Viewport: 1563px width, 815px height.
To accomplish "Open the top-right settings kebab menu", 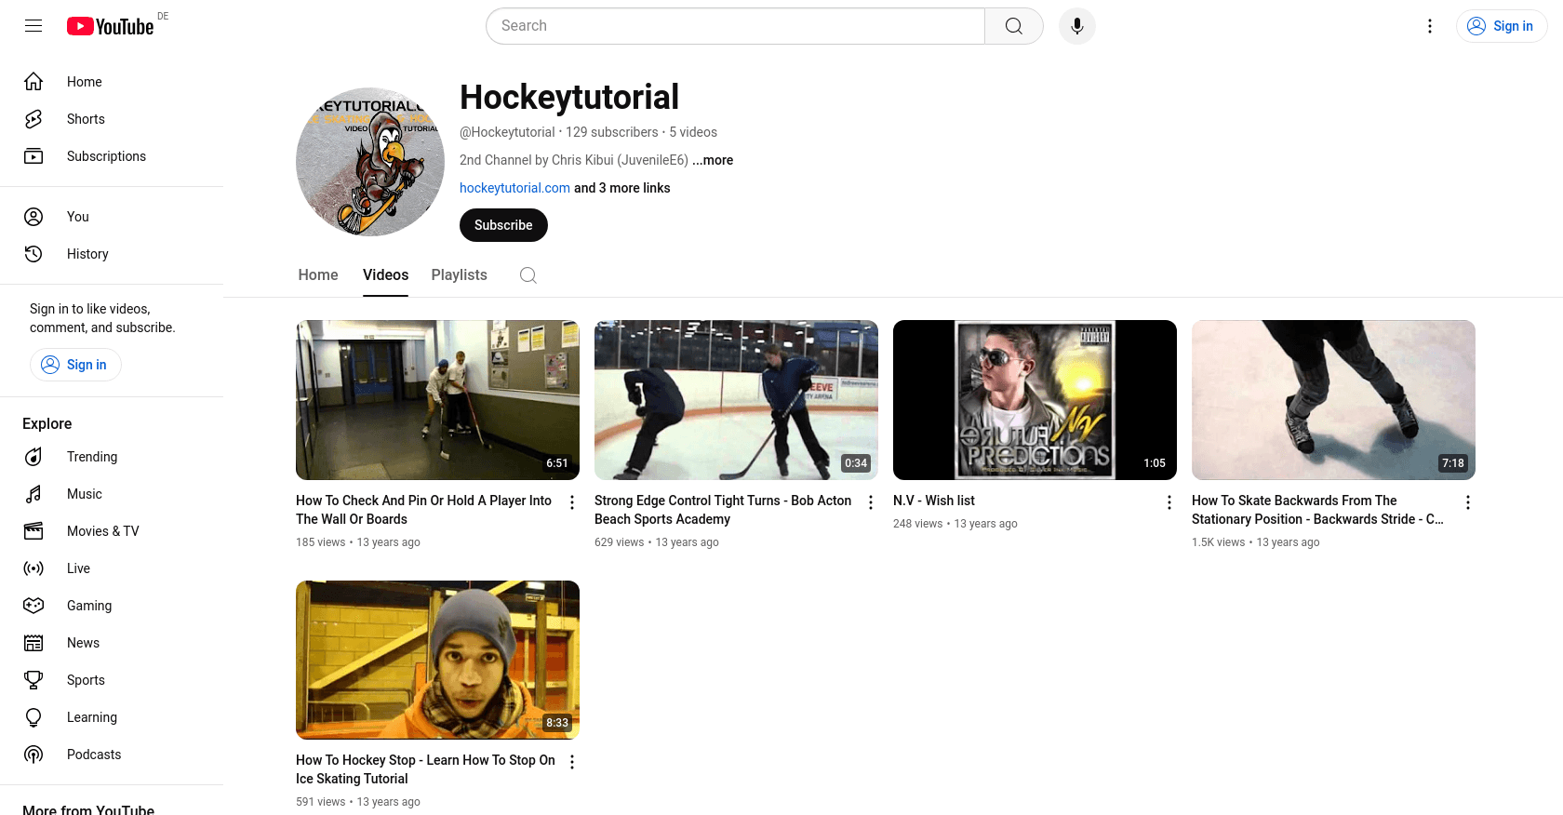I will pos(1430,26).
